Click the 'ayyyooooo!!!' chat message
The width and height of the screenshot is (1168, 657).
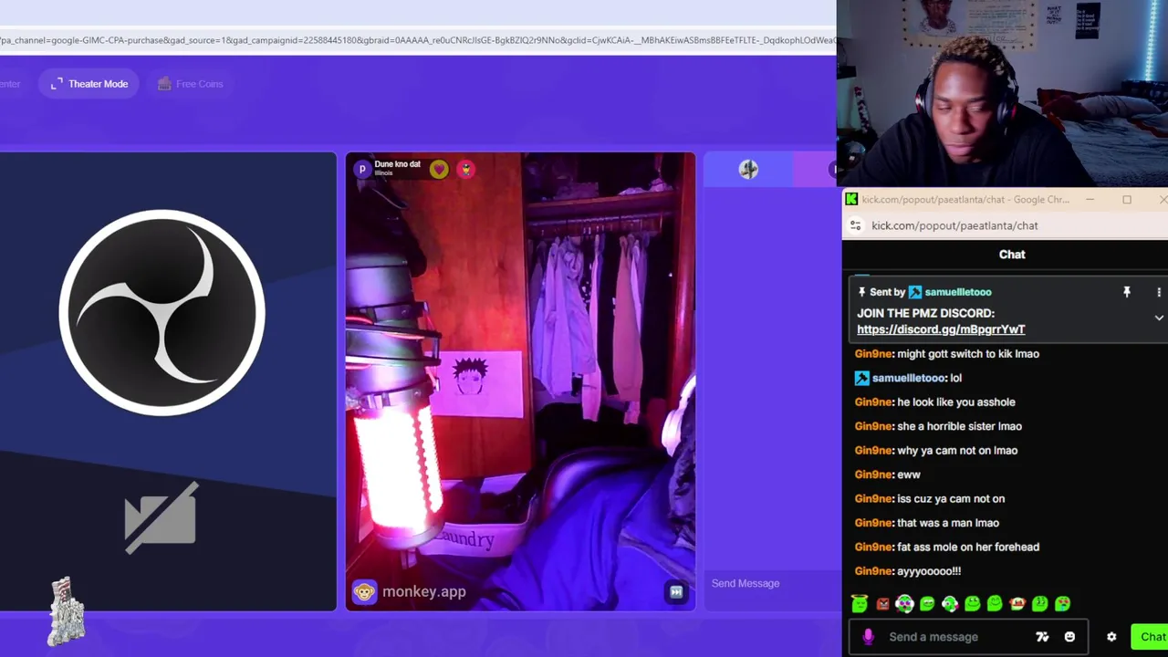[x=929, y=571]
